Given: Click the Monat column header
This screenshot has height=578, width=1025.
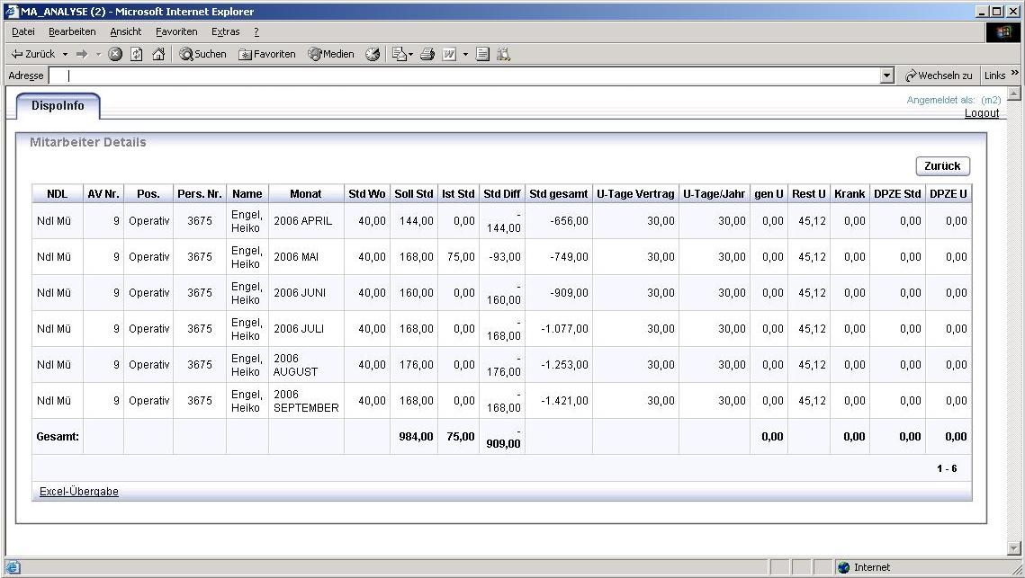Looking at the screenshot, I should (x=306, y=194).
